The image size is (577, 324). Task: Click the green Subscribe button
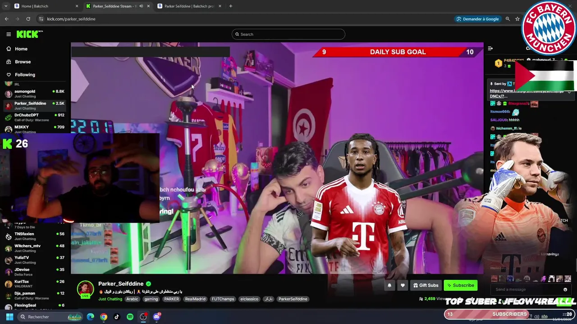(x=460, y=285)
